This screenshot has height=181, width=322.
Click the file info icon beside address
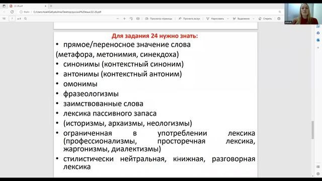coord(21,12)
